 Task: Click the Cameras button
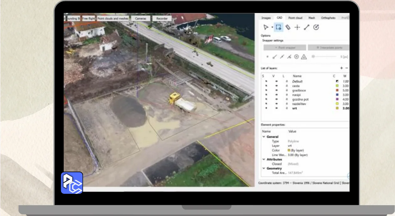pyautogui.click(x=140, y=19)
